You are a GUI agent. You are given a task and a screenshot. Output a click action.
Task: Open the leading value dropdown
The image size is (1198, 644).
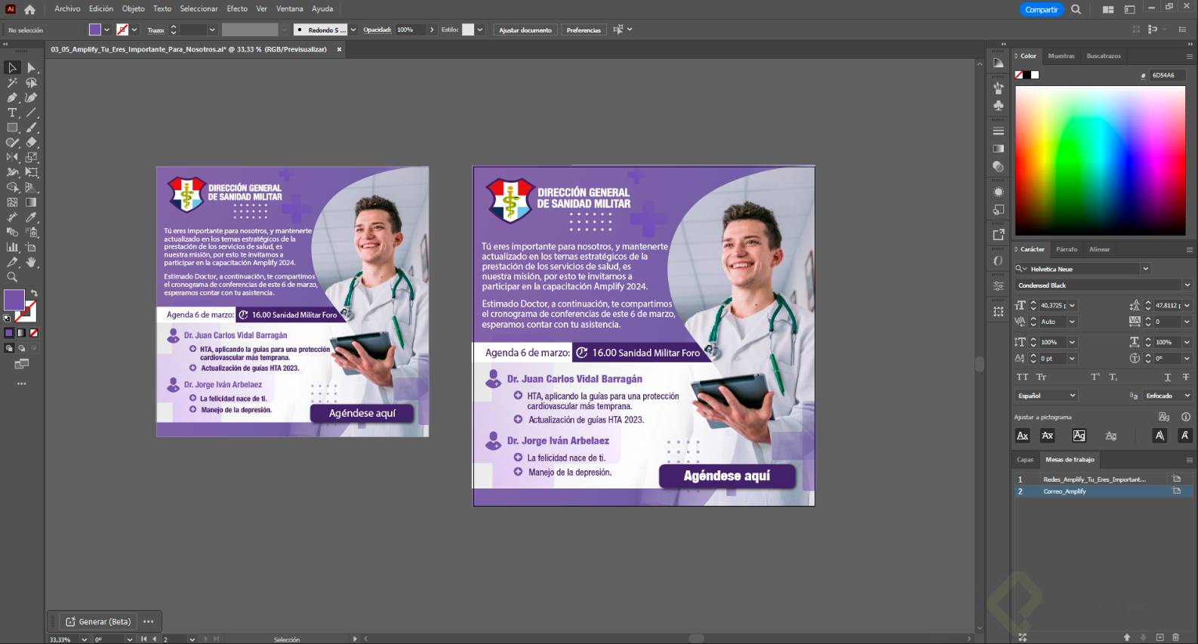click(1187, 306)
